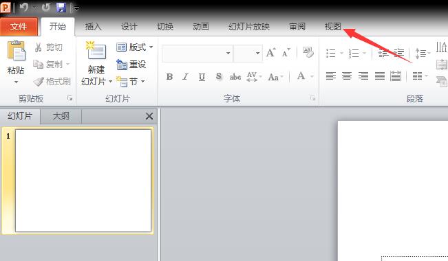Click the PowerPoint application icon
The image size is (448, 261).
6,7
